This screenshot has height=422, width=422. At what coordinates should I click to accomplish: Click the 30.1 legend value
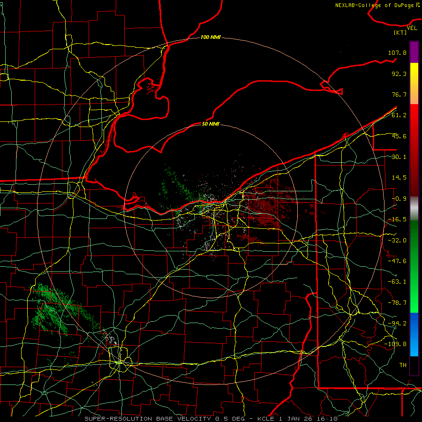[399, 157]
